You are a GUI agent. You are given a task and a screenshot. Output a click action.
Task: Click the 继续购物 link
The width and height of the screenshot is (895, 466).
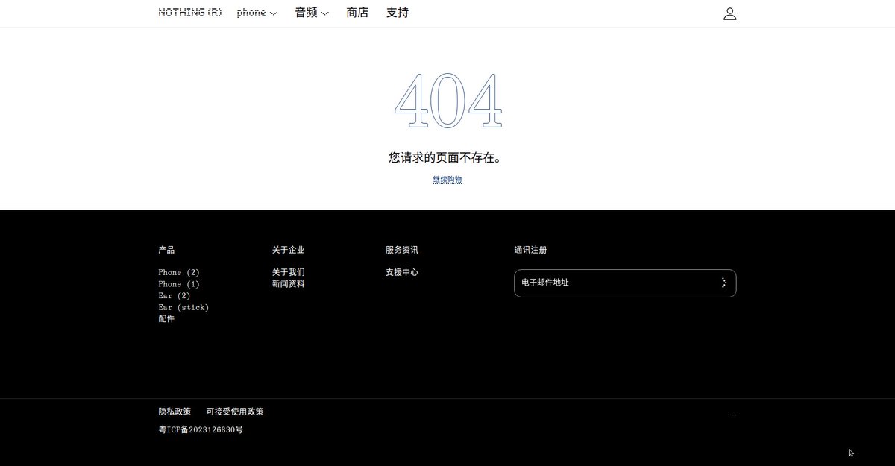[447, 180]
